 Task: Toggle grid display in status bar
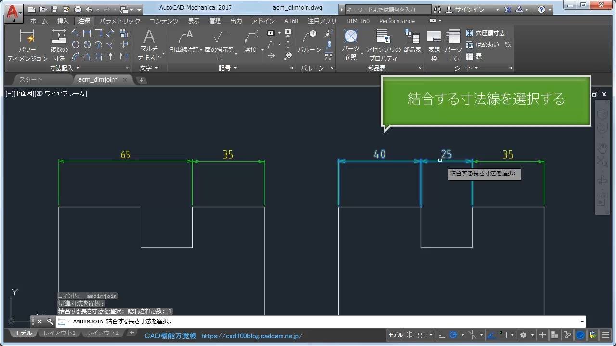point(410,335)
